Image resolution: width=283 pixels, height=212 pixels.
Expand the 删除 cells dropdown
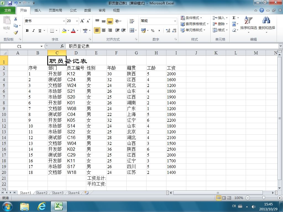(x=227, y=24)
